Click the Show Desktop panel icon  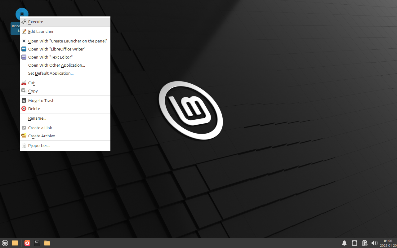click(15, 243)
